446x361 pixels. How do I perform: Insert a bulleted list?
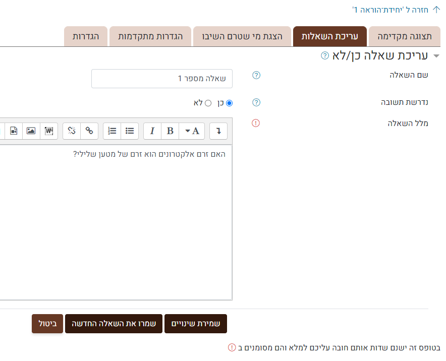coord(130,131)
